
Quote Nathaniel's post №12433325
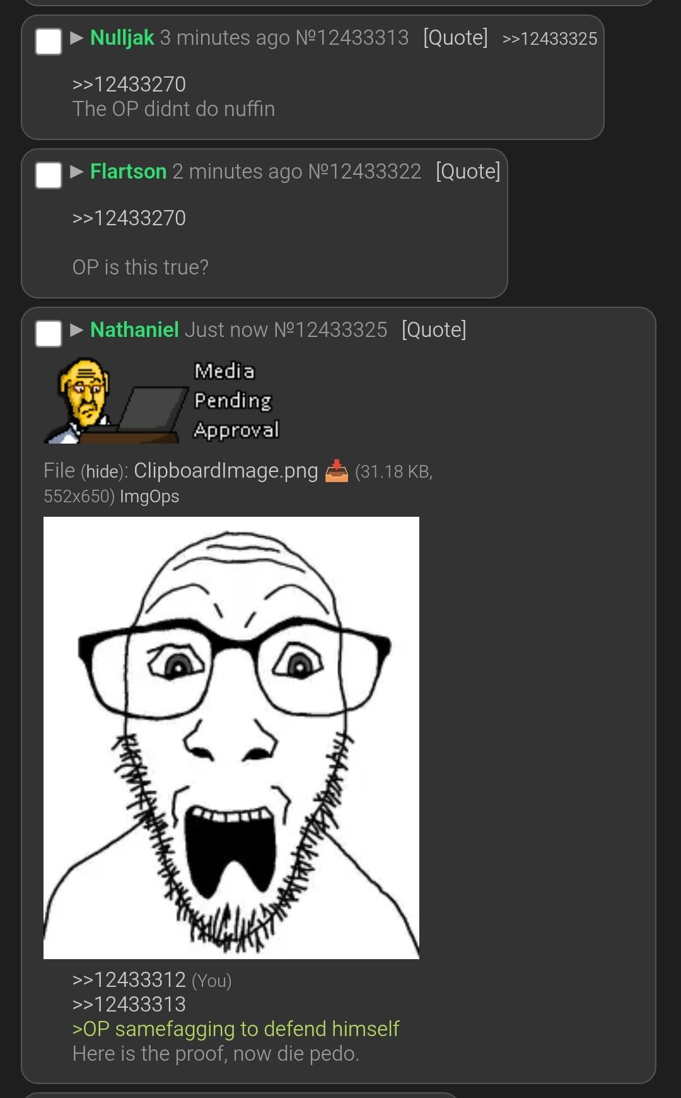click(434, 330)
